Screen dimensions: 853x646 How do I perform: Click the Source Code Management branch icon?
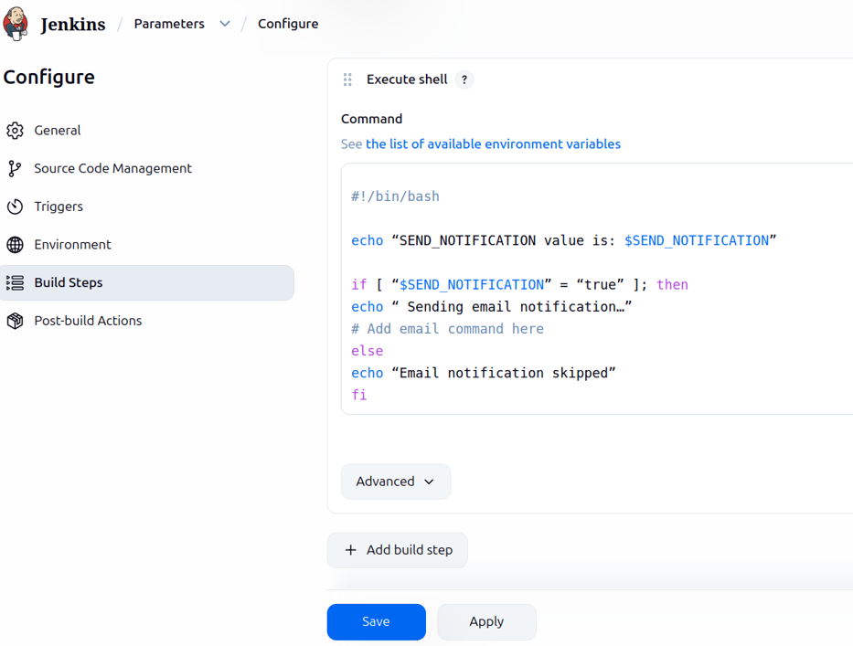(x=15, y=168)
